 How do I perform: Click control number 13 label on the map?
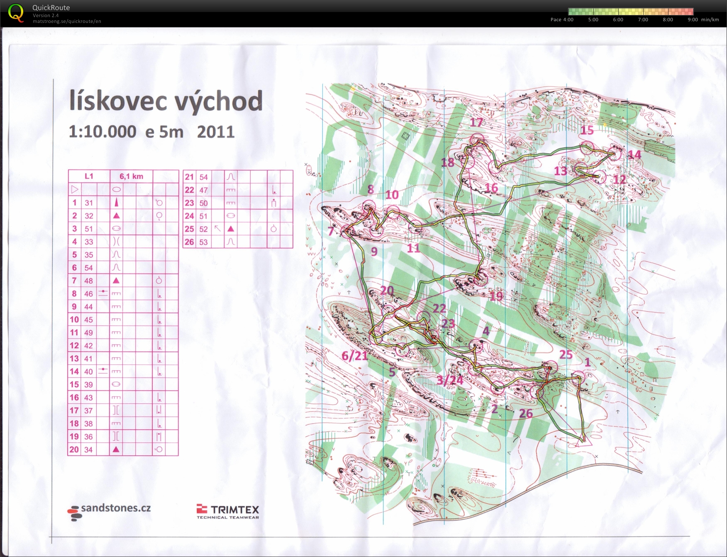click(561, 171)
